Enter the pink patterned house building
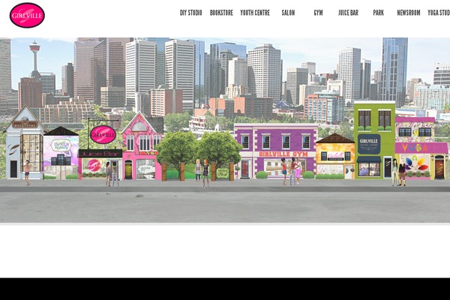This screenshot has width=450, height=300. (x=141, y=146)
